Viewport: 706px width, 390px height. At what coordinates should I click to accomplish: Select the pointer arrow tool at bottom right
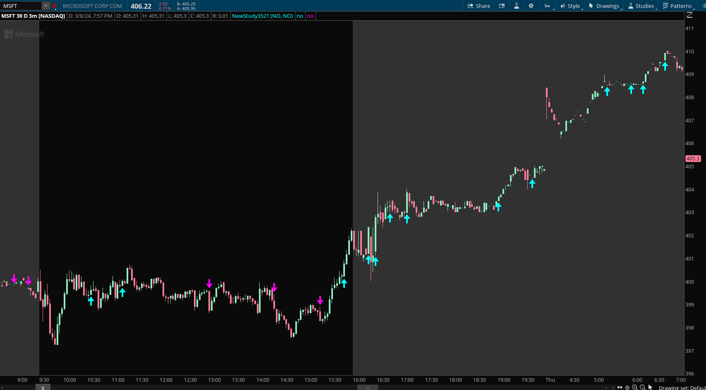click(650, 387)
